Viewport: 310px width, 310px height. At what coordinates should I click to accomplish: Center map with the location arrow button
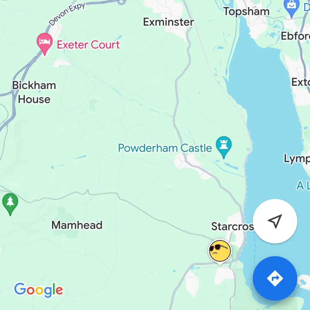click(275, 221)
